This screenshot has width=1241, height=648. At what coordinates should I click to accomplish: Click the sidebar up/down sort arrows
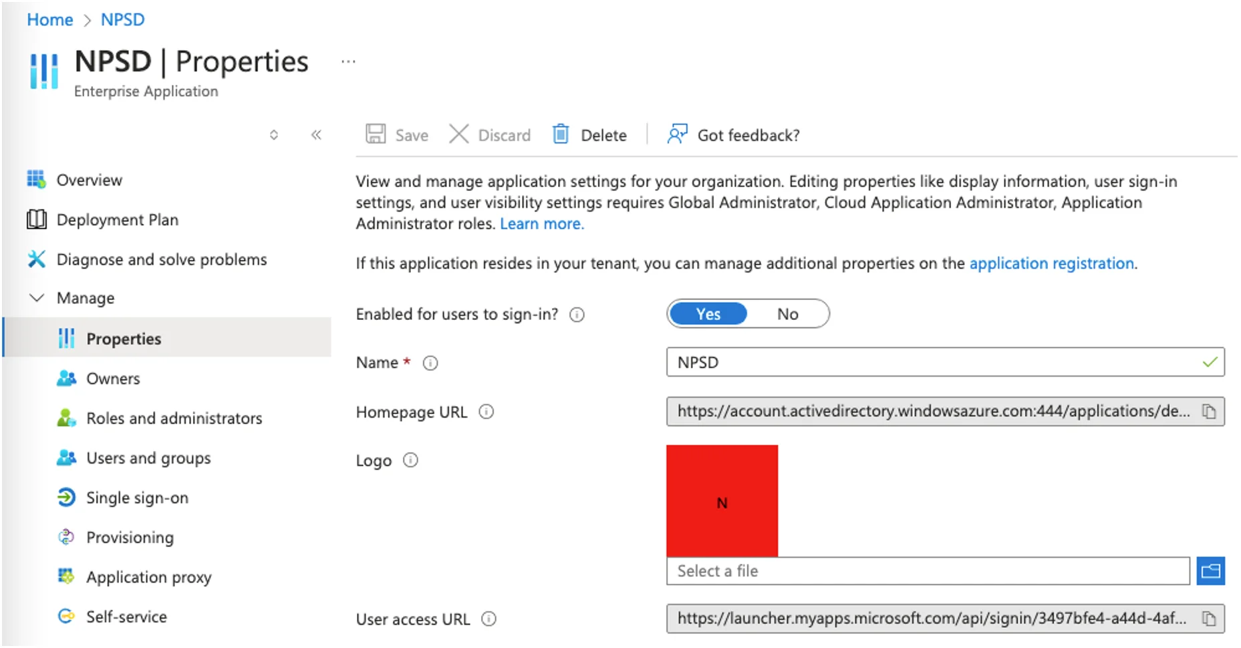274,135
